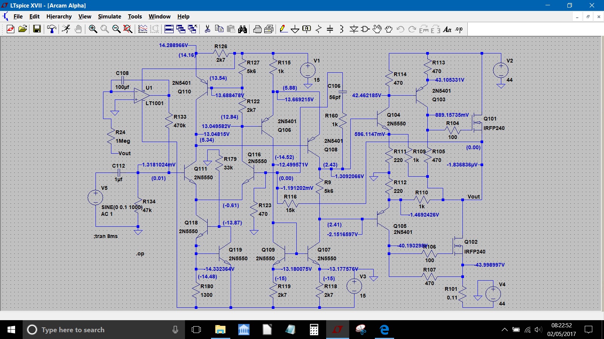The image size is (604, 339).
Task: Select the Move tool open-hand icon
Action: click(x=377, y=29)
